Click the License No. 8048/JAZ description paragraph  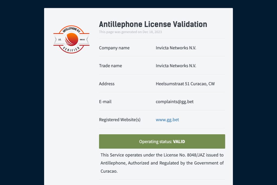tap(162, 163)
